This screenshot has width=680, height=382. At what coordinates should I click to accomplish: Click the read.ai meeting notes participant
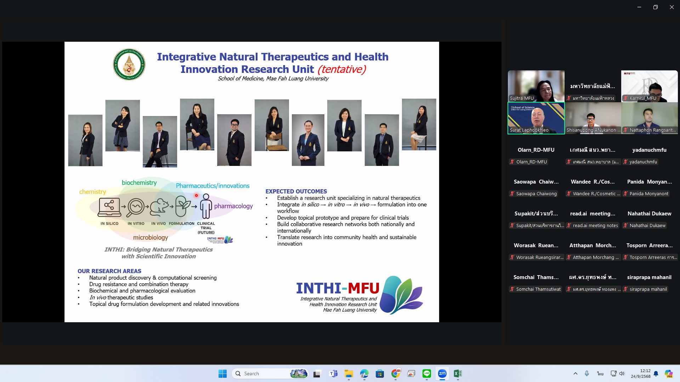(x=593, y=219)
